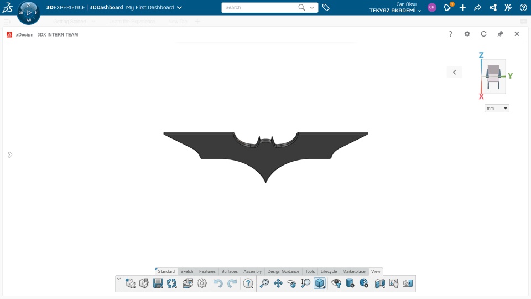The image size is (531, 299).
Task: Click the Update/rebuild arrows icon
Action: click(x=171, y=283)
